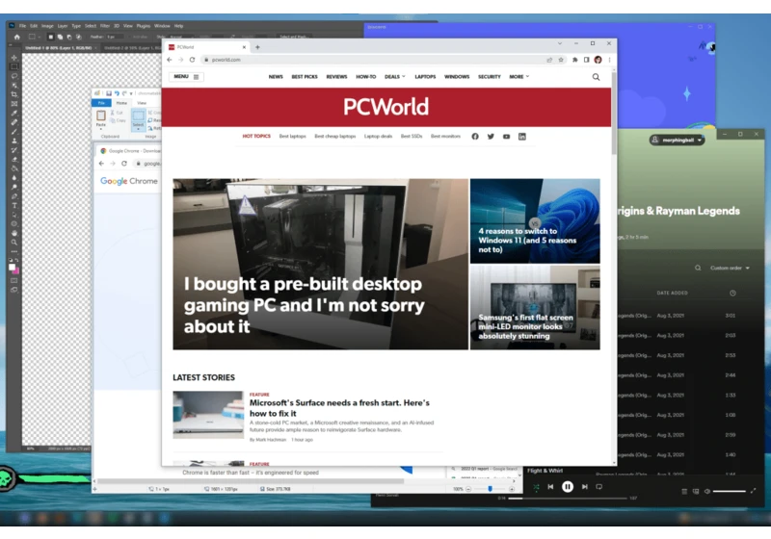Open the Microsoft's Surface needs a fresh start story

pyautogui.click(x=339, y=407)
